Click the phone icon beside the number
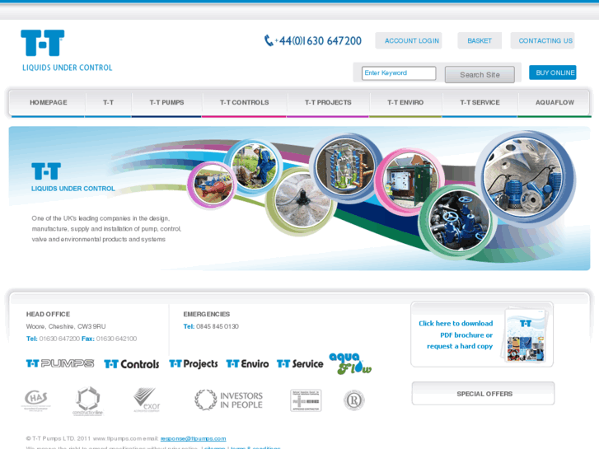599x449 pixels. point(269,40)
